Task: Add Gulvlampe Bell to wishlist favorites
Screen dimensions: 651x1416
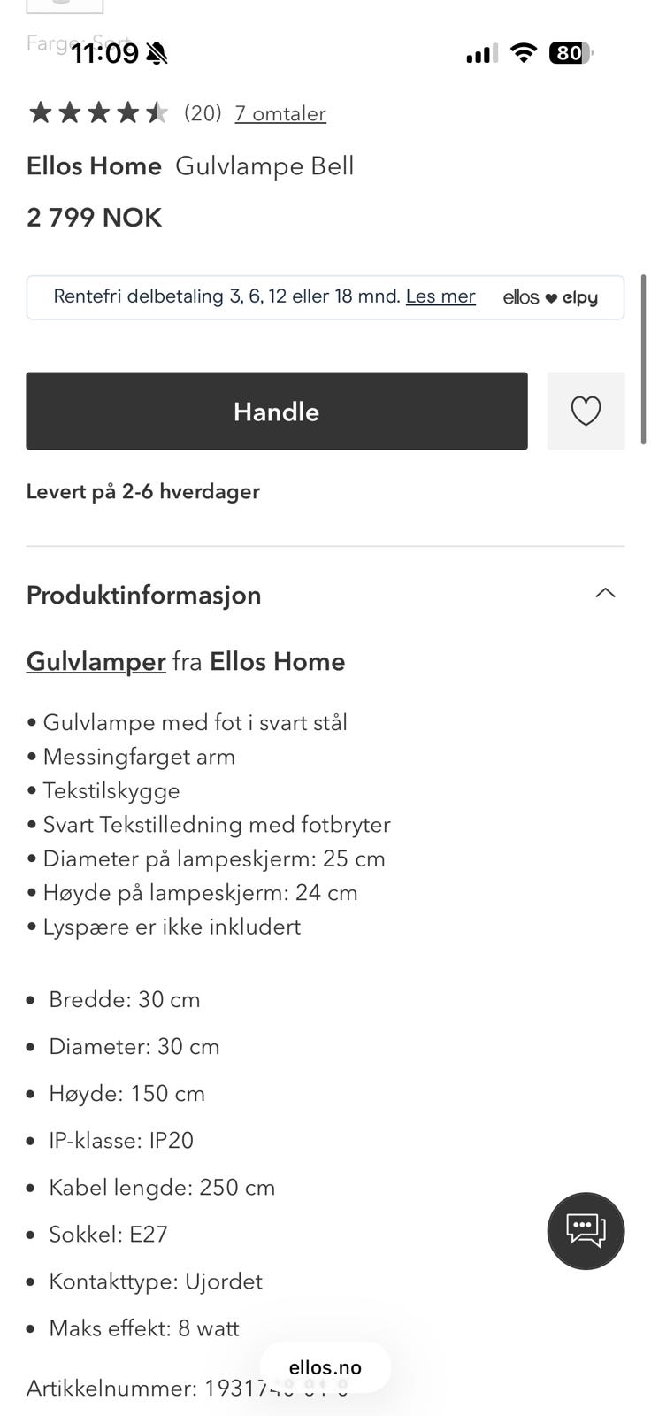Action: [586, 411]
